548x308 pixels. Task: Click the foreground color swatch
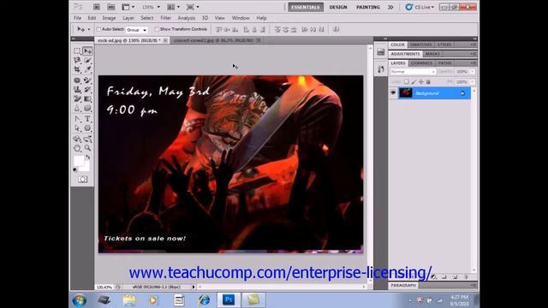point(79,161)
